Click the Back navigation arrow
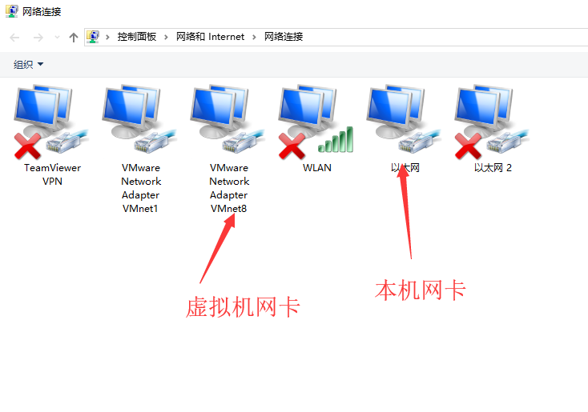This screenshot has height=412, width=588. [14, 38]
